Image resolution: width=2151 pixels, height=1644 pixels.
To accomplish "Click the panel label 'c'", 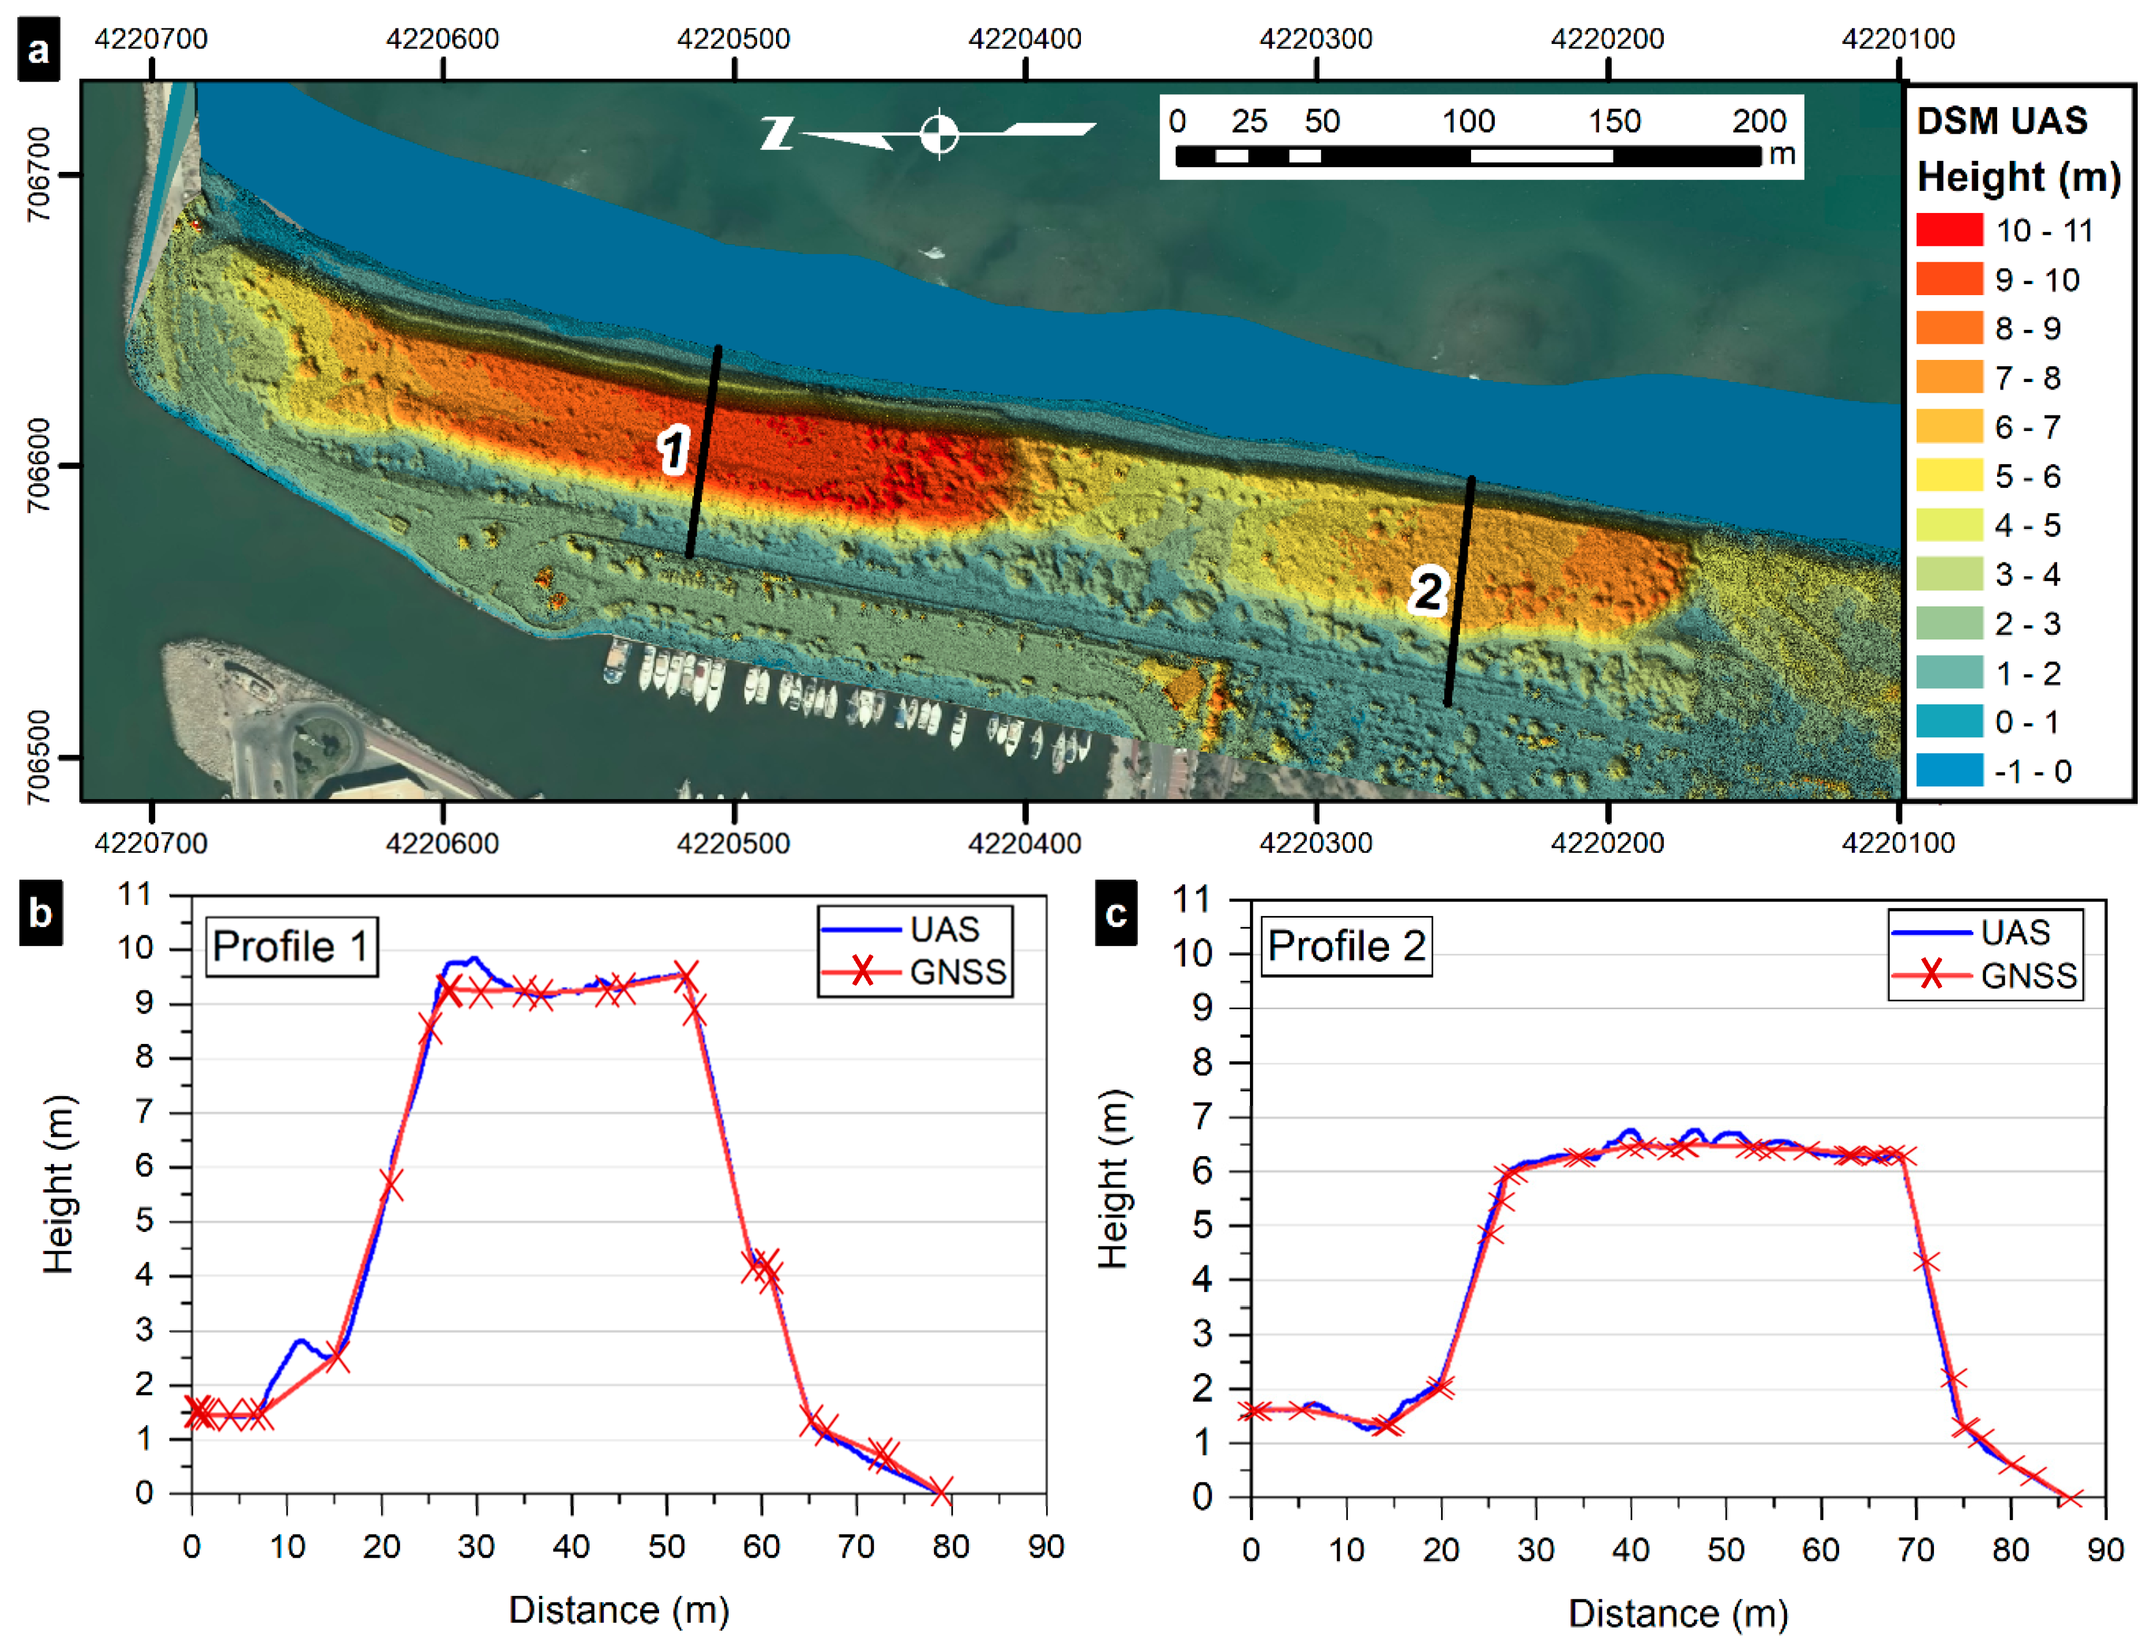I will coord(1115,913).
